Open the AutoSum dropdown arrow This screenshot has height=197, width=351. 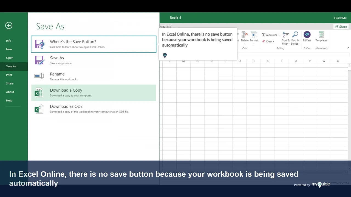[x=279, y=35]
